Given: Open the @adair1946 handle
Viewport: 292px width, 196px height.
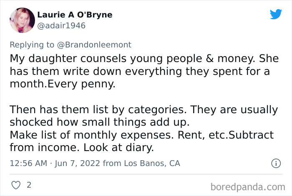Looking at the screenshot, I should [x=61, y=25].
